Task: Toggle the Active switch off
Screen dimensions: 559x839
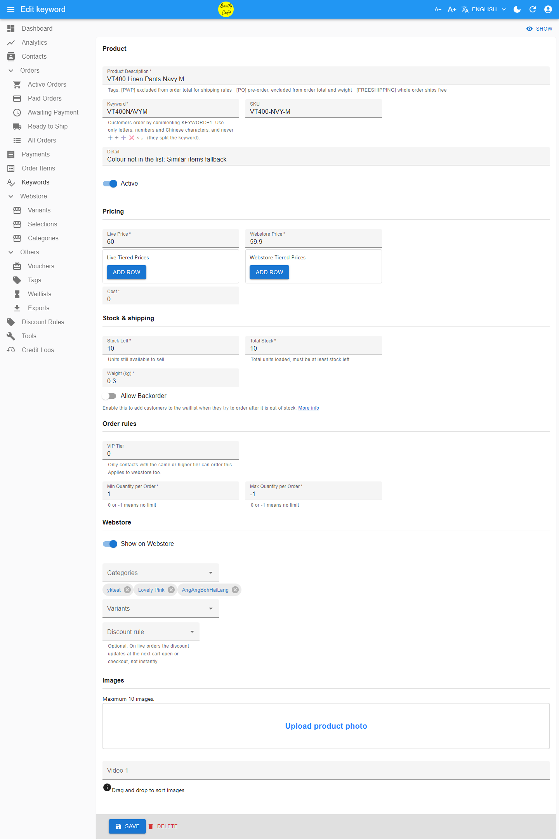Action: [x=110, y=184]
